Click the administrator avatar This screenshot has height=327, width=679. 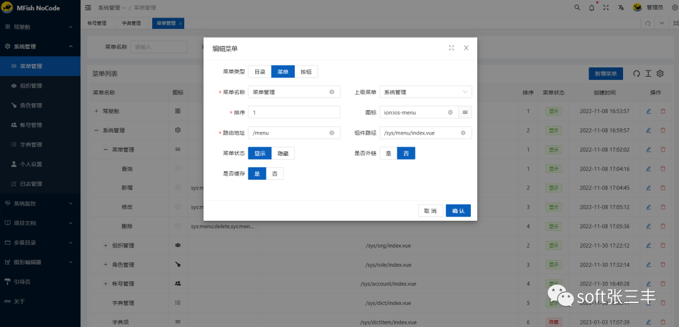tap(637, 8)
